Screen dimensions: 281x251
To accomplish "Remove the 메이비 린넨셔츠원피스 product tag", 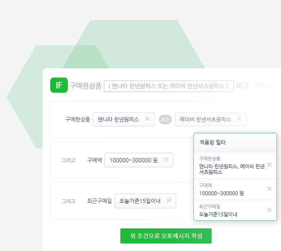I will point(239,119).
